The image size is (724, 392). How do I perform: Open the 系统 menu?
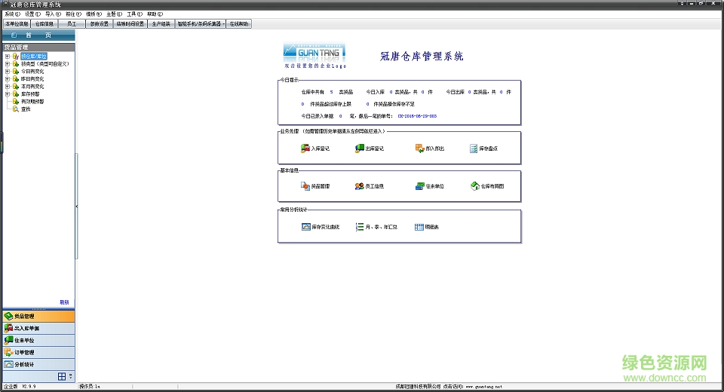click(13, 14)
